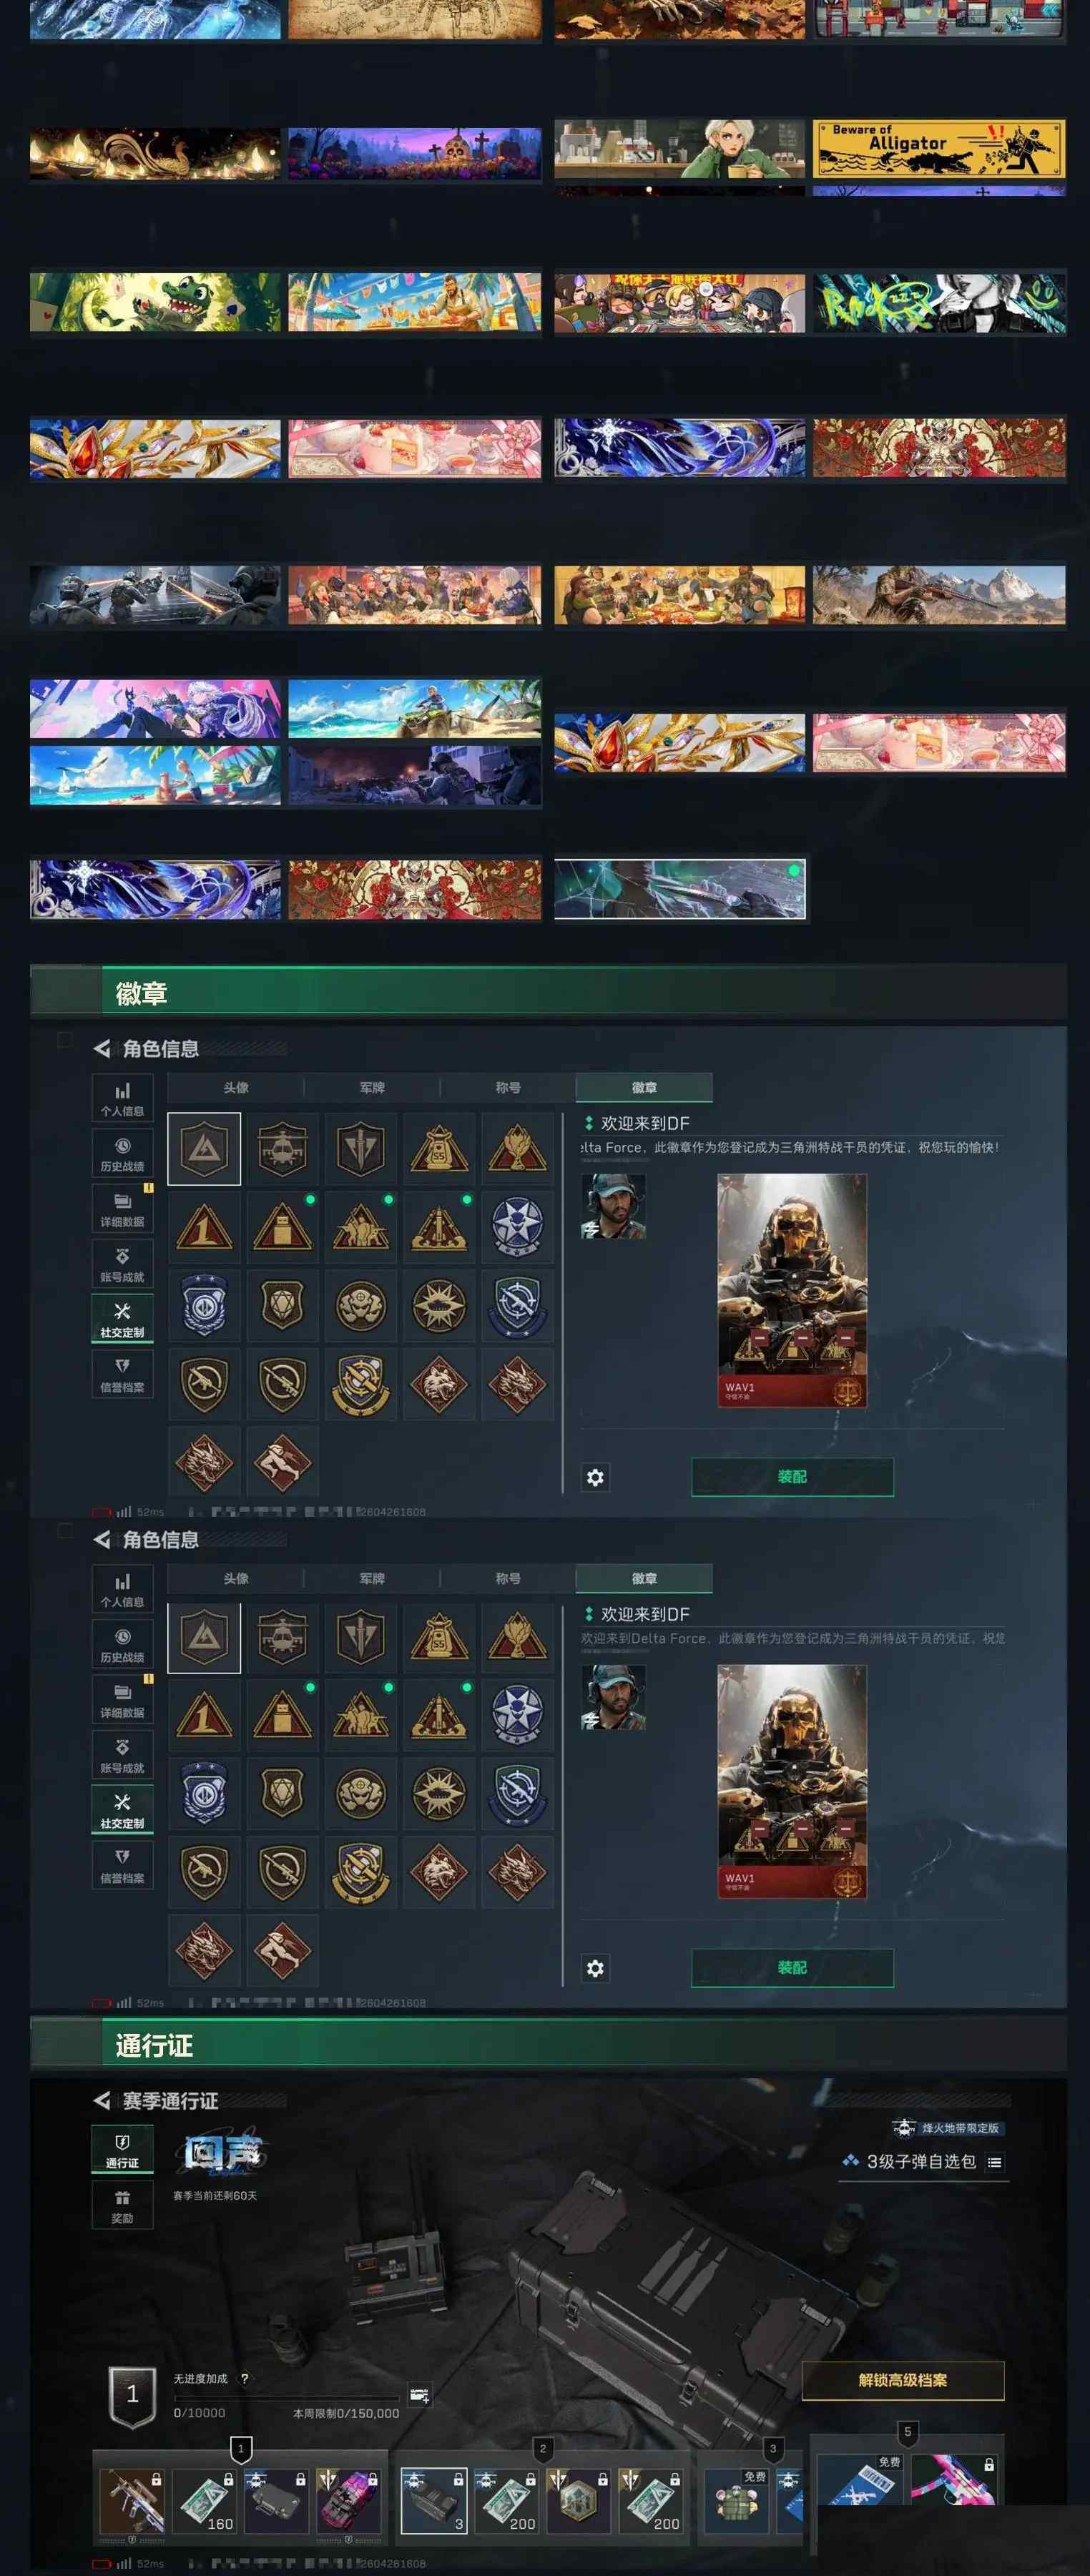Open the 通行证 sidebar icon in 赛季通行证
Viewport: 1090px width, 2576px height.
pos(122,2148)
